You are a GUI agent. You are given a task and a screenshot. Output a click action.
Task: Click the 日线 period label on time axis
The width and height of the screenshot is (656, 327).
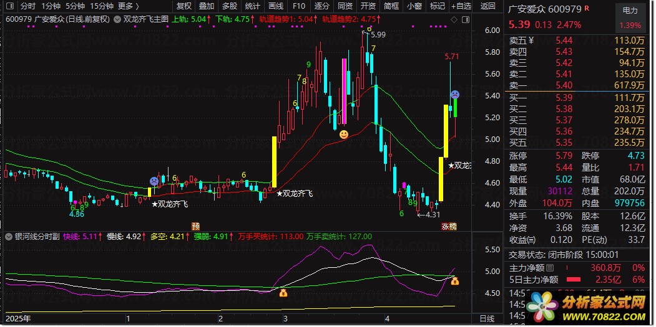[487, 319]
